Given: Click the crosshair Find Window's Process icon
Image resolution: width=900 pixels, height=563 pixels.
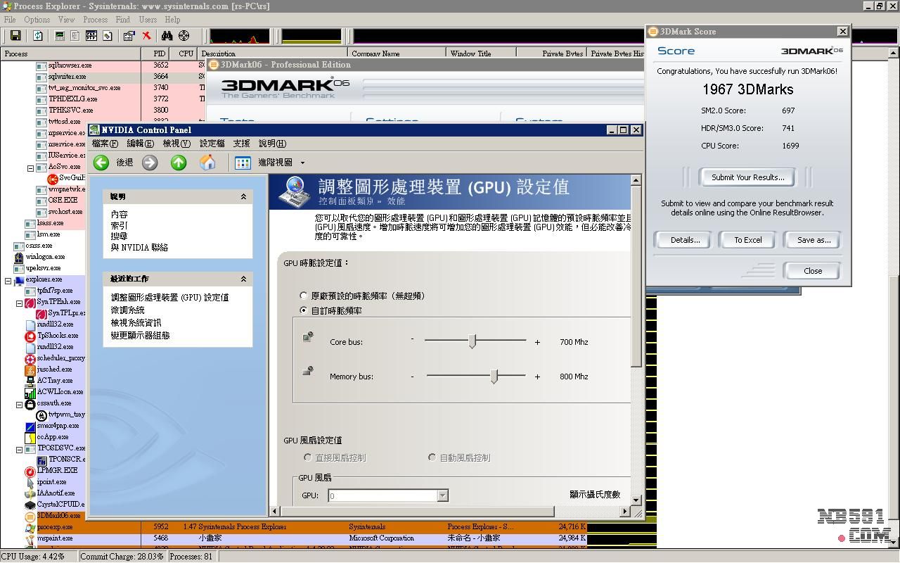Looking at the screenshot, I should [184, 36].
